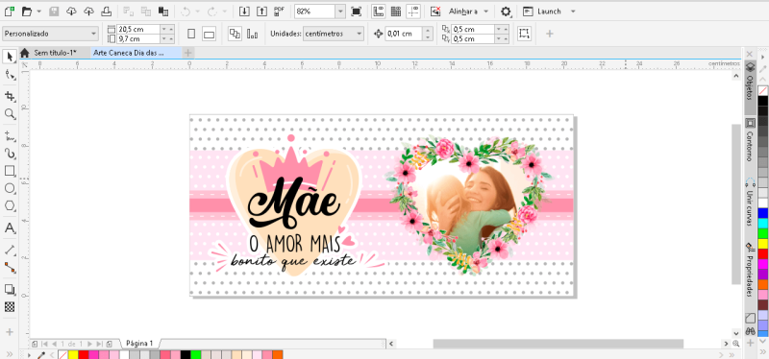Click the page width 20,5 cm field
This screenshot has height=359, width=769.
138,30
